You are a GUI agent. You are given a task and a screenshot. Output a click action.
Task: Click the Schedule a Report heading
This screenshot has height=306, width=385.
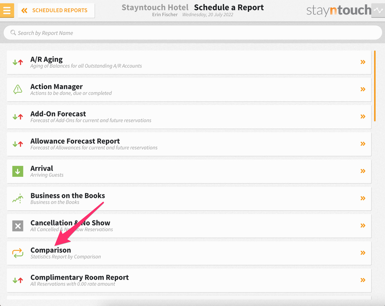tap(229, 8)
